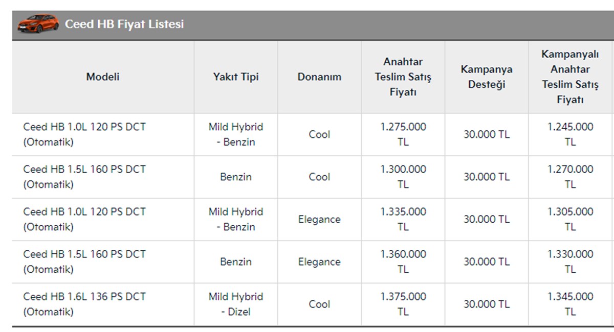The image size is (614, 332).
Task: Click the 1.305.000 TL campaign price
Action: pyautogui.click(x=570, y=219)
